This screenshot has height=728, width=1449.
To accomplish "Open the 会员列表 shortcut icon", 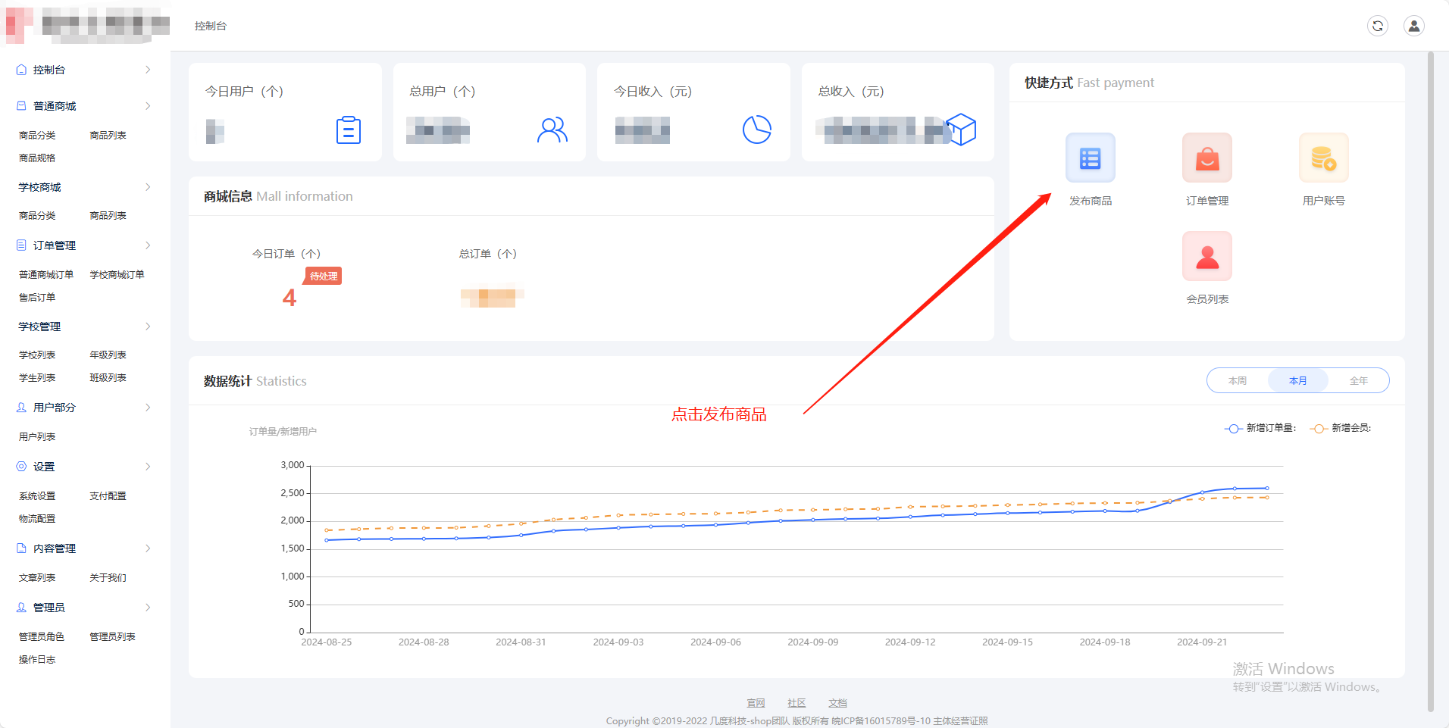I will pyautogui.click(x=1206, y=257).
